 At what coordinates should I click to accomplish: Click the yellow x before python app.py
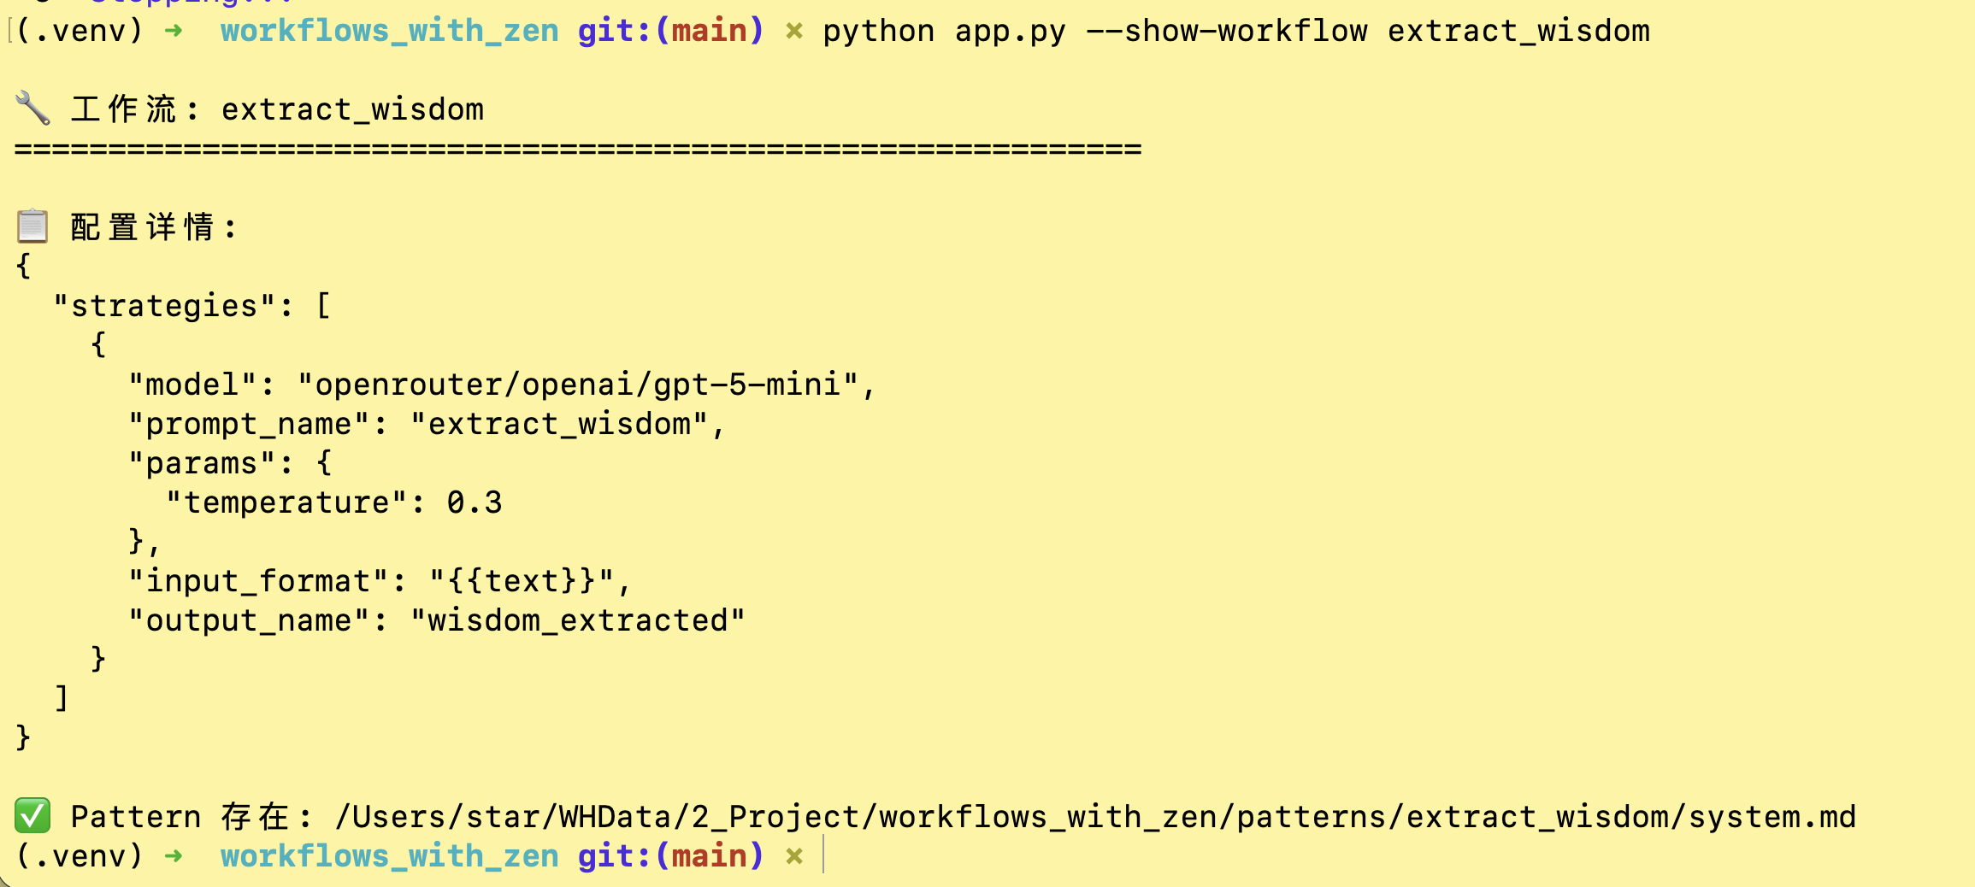[794, 32]
